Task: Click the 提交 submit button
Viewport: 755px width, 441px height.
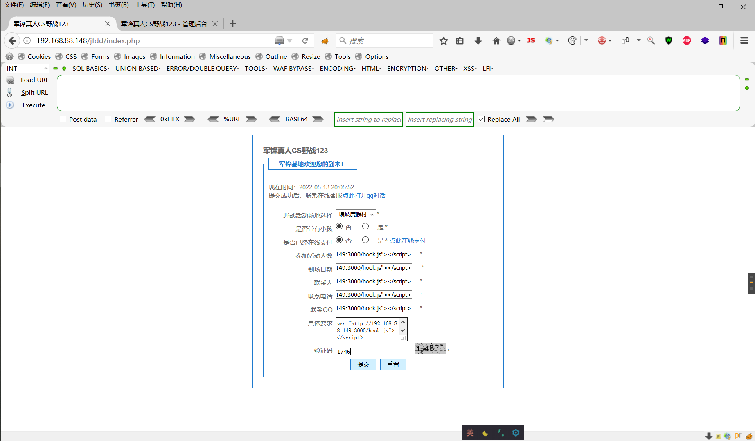Action: [363, 364]
